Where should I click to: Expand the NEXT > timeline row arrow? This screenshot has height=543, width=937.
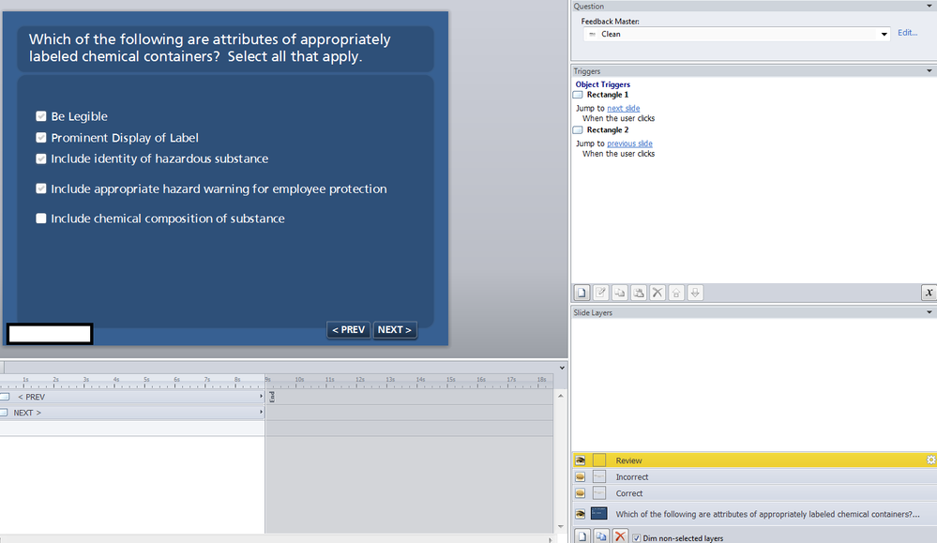[261, 413]
